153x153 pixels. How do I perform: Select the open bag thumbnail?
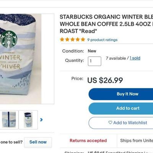tap(28, 120)
